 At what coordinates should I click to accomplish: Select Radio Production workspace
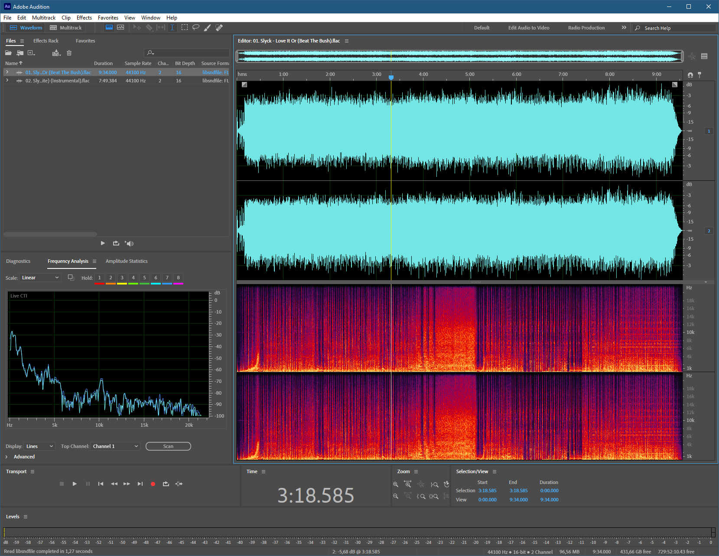pyautogui.click(x=586, y=28)
